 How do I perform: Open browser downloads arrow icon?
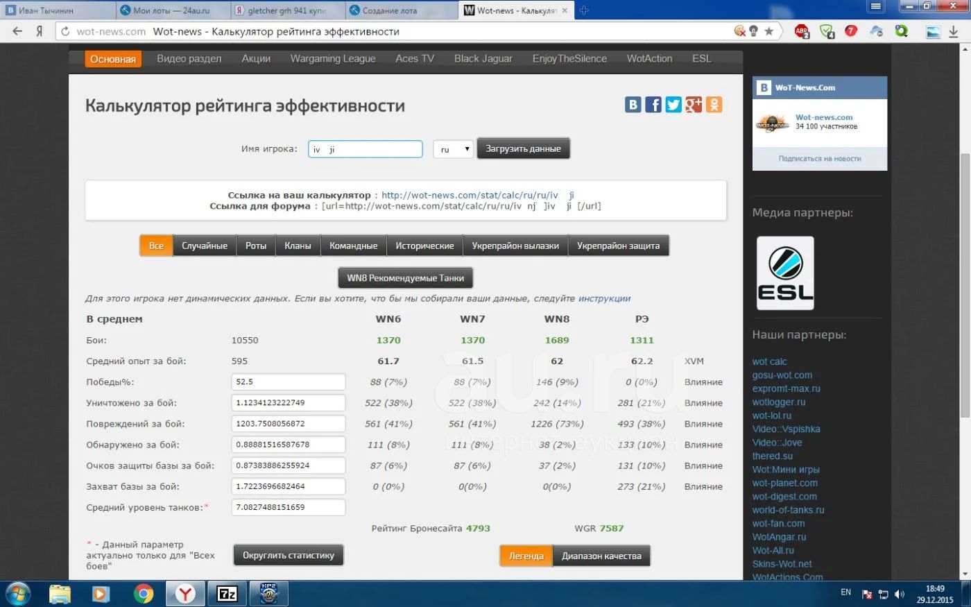[955, 32]
